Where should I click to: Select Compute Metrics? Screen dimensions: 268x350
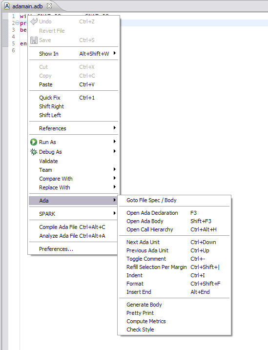click(174, 321)
